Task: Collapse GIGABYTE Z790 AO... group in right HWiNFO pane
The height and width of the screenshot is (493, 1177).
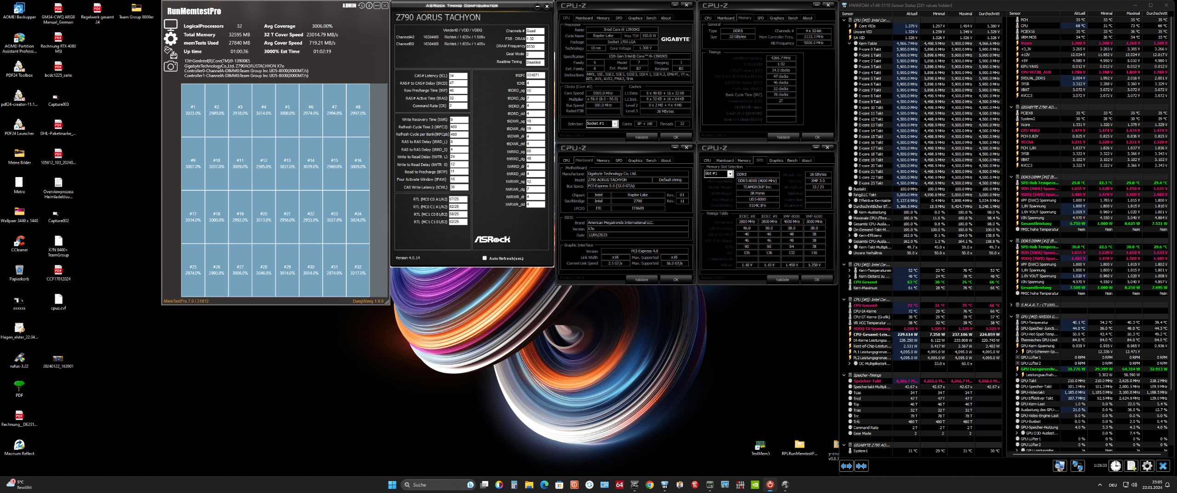Action: 1011,107
